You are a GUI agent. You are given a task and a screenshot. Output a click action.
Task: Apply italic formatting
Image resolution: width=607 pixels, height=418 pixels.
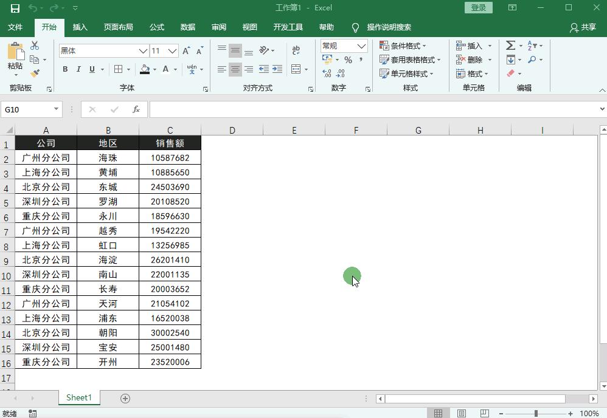(x=78, y=69)
